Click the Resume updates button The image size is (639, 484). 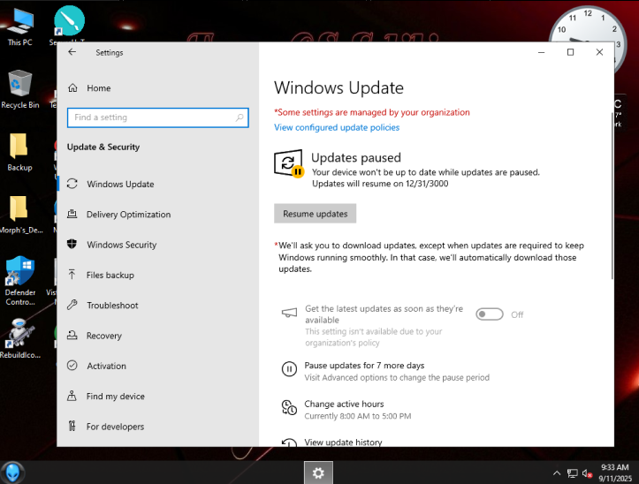[x=315, y=214]
